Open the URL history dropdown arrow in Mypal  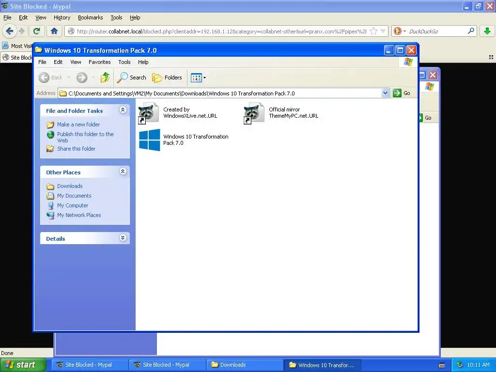[x=383, y=31]
